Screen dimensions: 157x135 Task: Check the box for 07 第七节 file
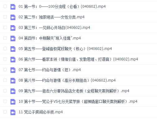tap(5, 70)
